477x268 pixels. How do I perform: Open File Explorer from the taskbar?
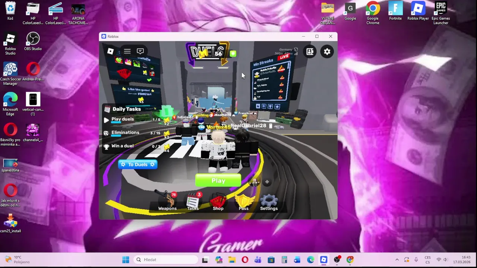tap(232, 260)
